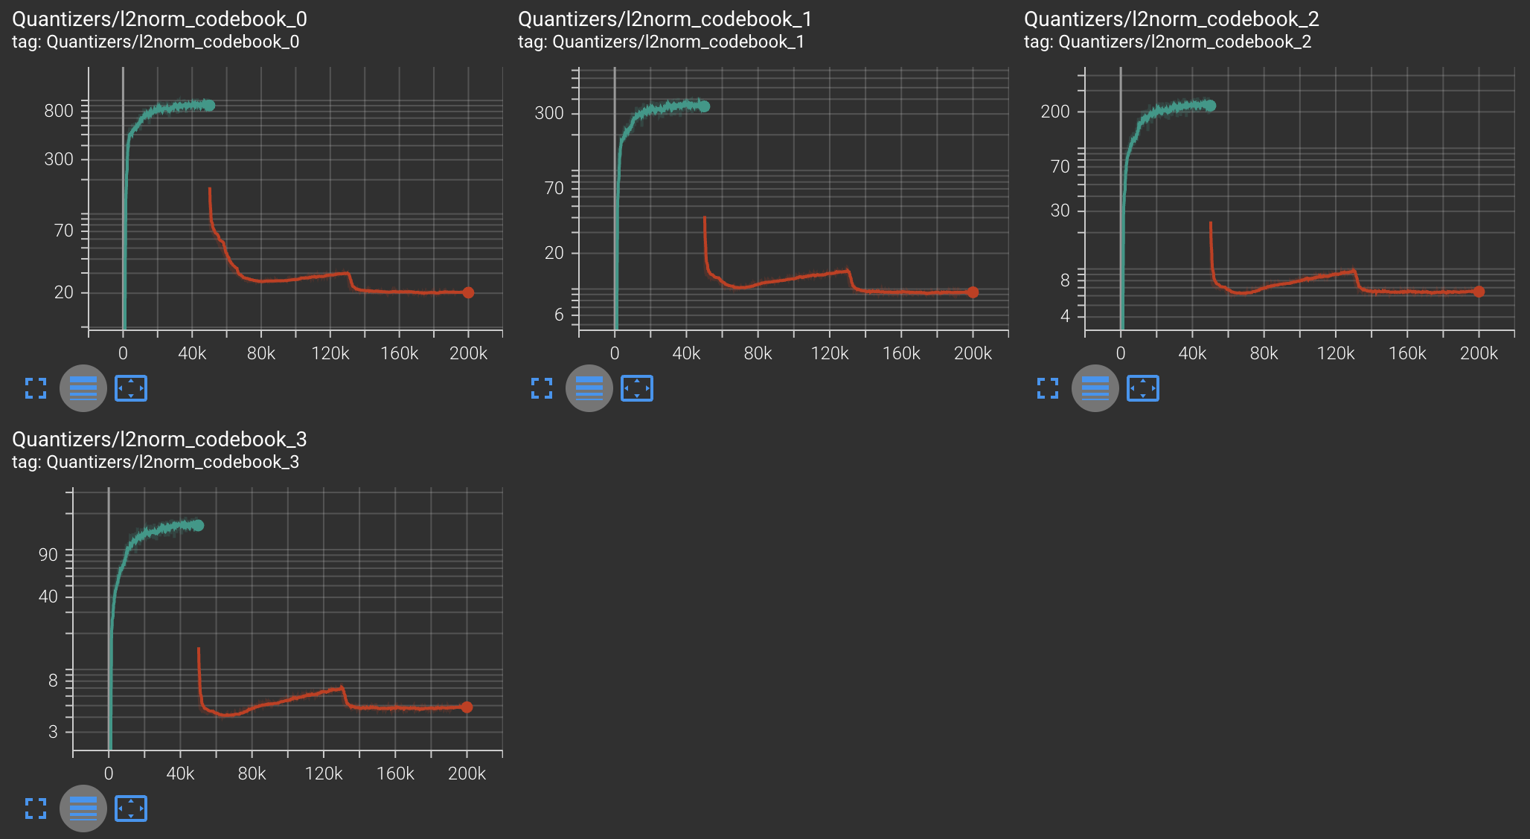Expand the l2norm_codebook_2 chart to full size
Viewport: 1530px width, 839px height.
[x=1048, y=388]
